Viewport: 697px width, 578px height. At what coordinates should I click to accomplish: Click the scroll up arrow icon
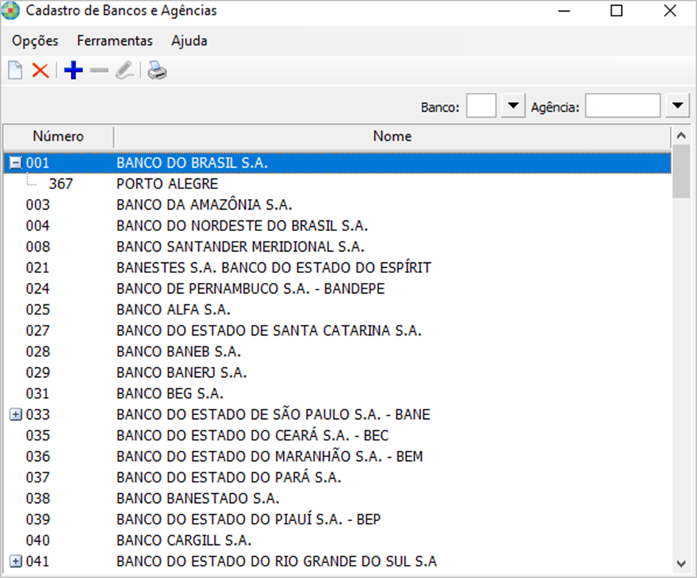pyautogui.click(x=682, y=135)
